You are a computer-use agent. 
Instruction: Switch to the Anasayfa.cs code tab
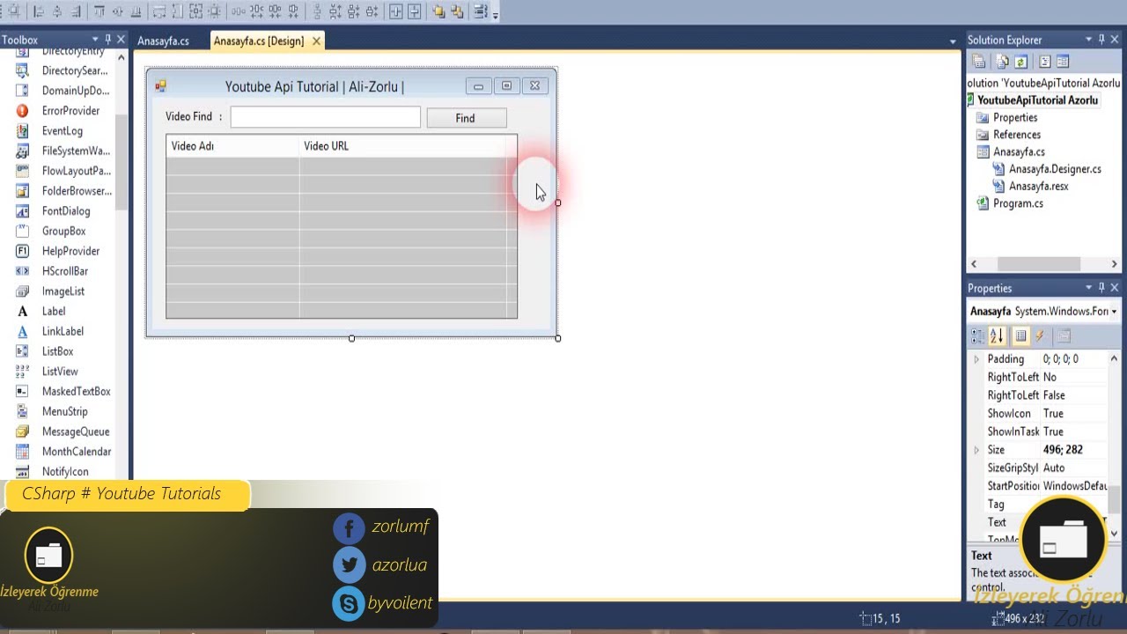click(163, 41)
